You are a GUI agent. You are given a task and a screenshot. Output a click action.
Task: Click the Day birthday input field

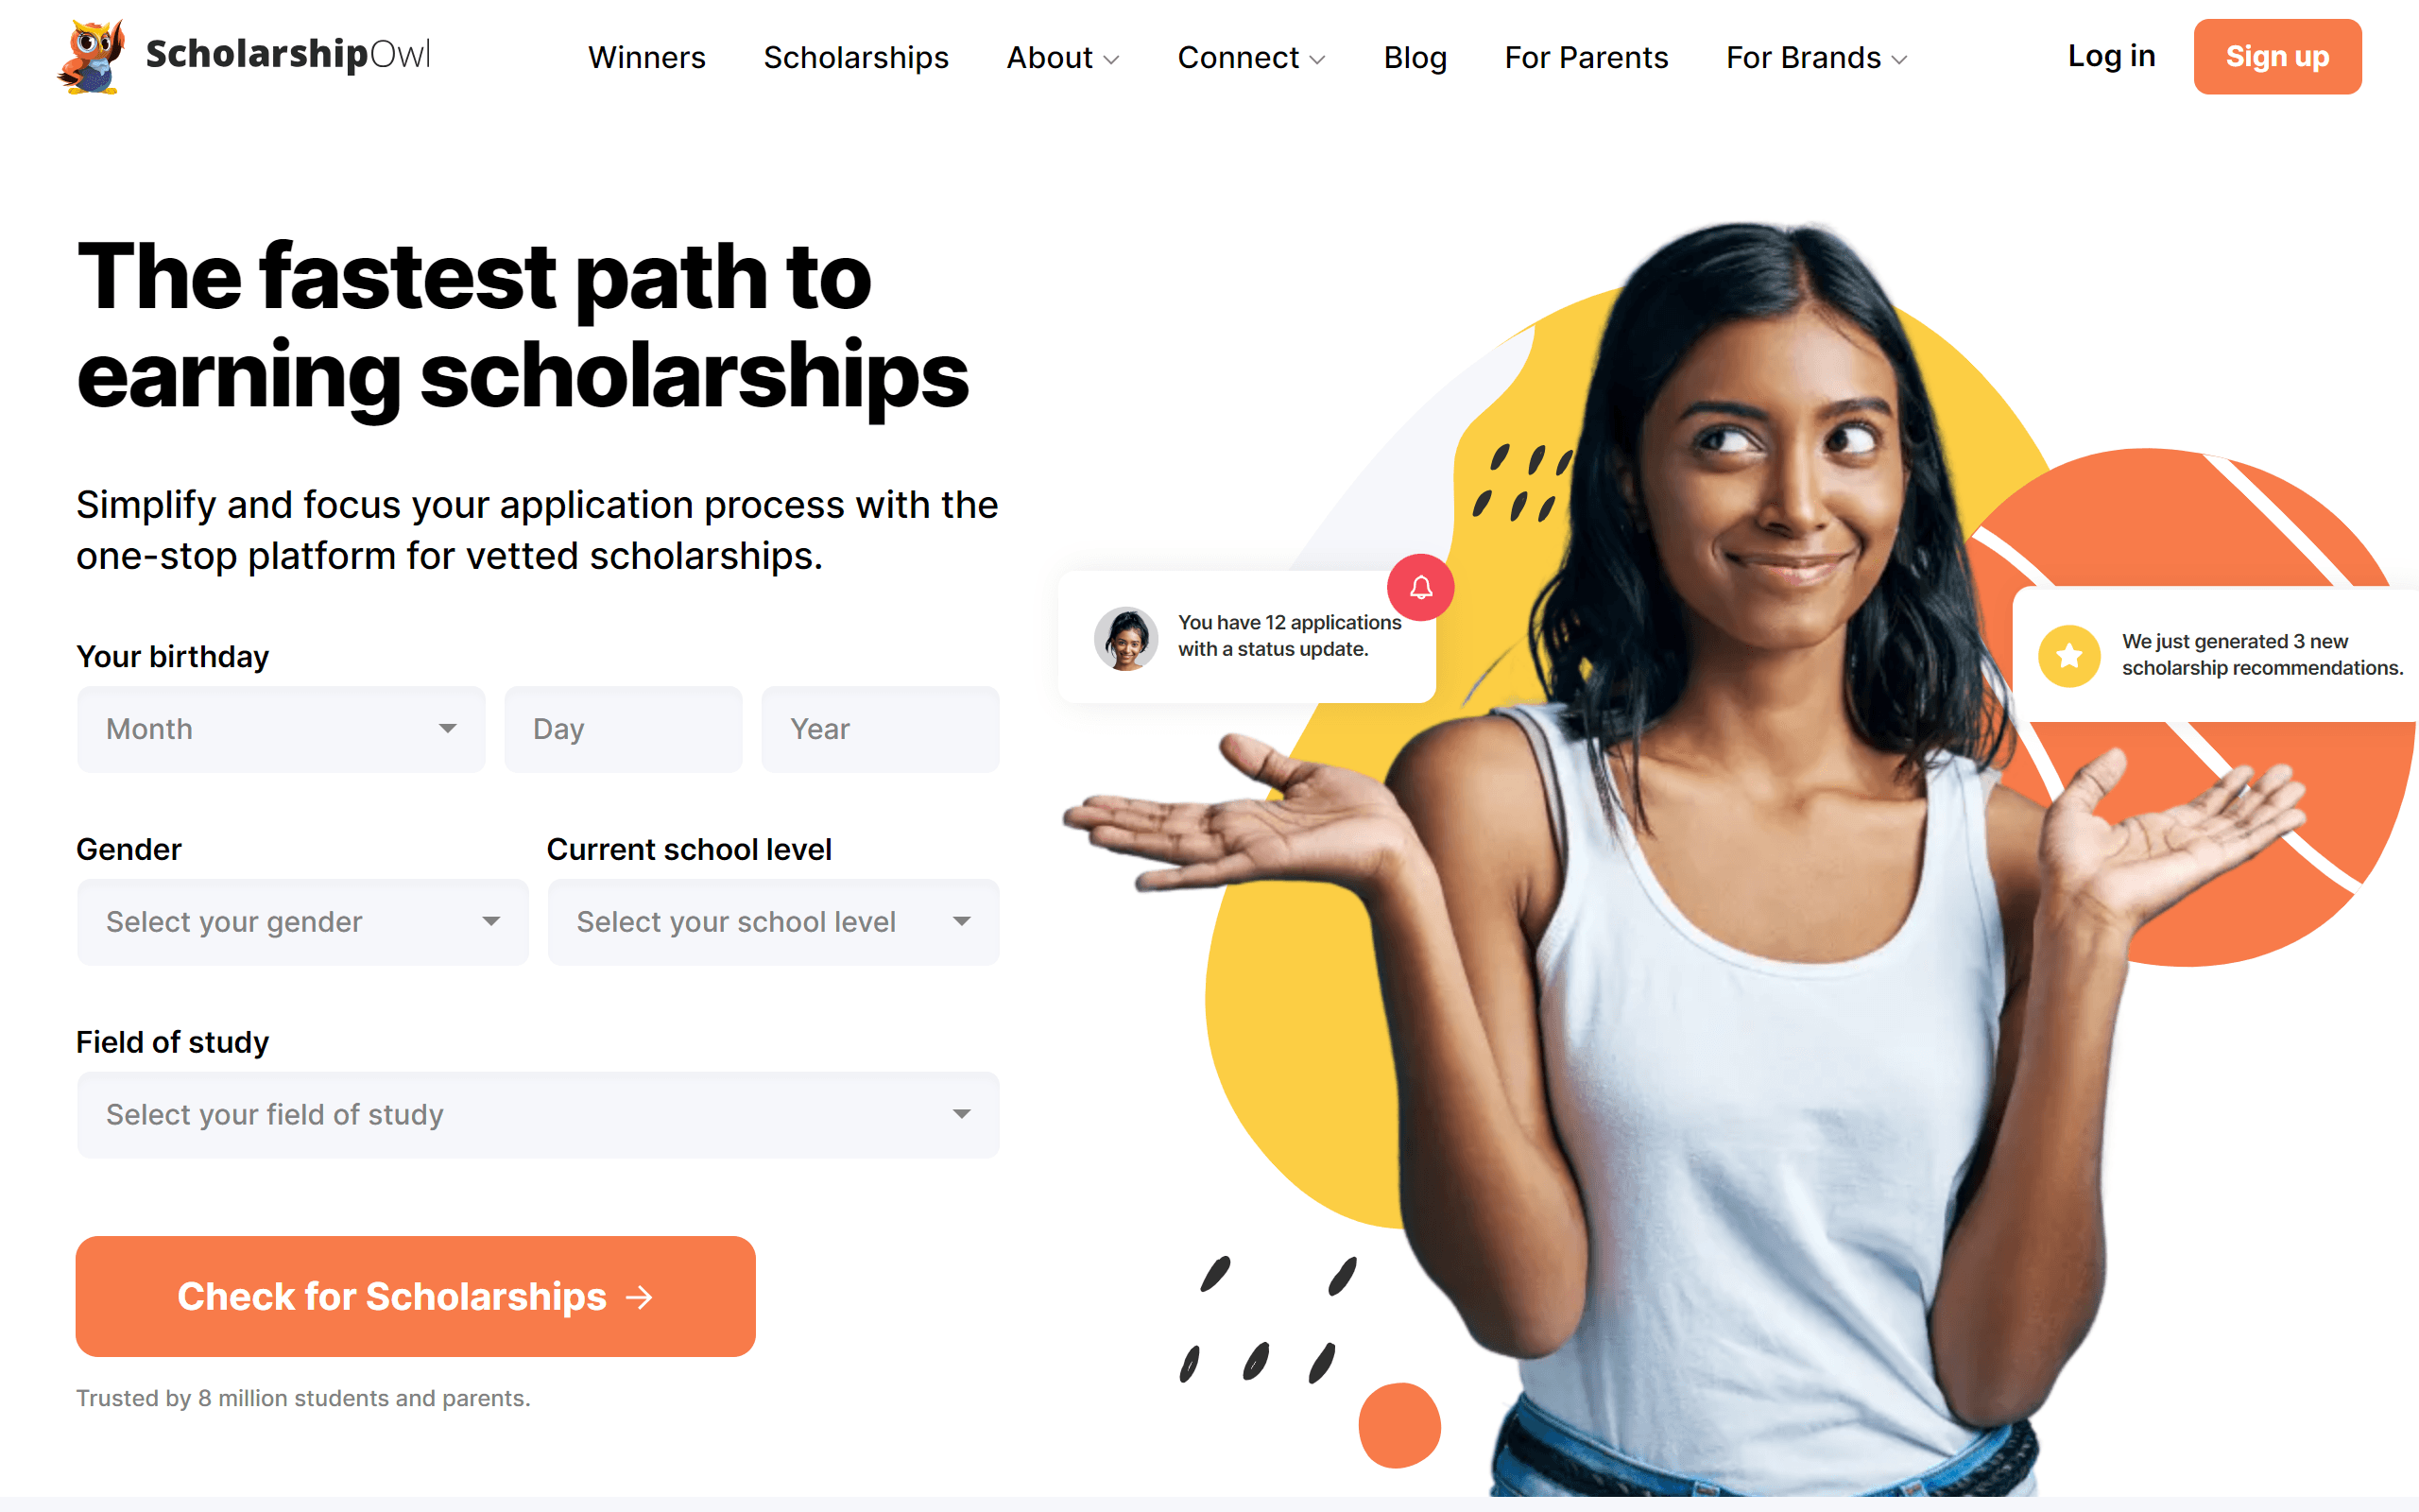coord(623,729)
